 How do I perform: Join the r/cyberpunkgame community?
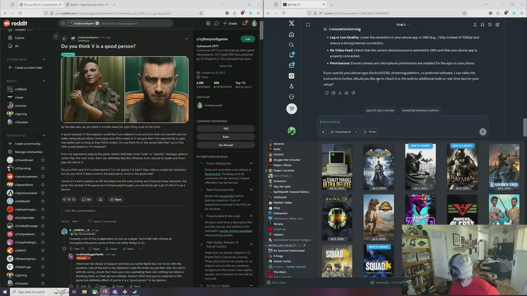[247, 39]
